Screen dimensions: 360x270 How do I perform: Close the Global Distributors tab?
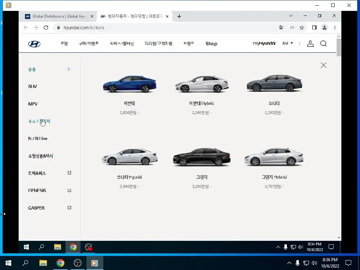click(x=92, y=16)
